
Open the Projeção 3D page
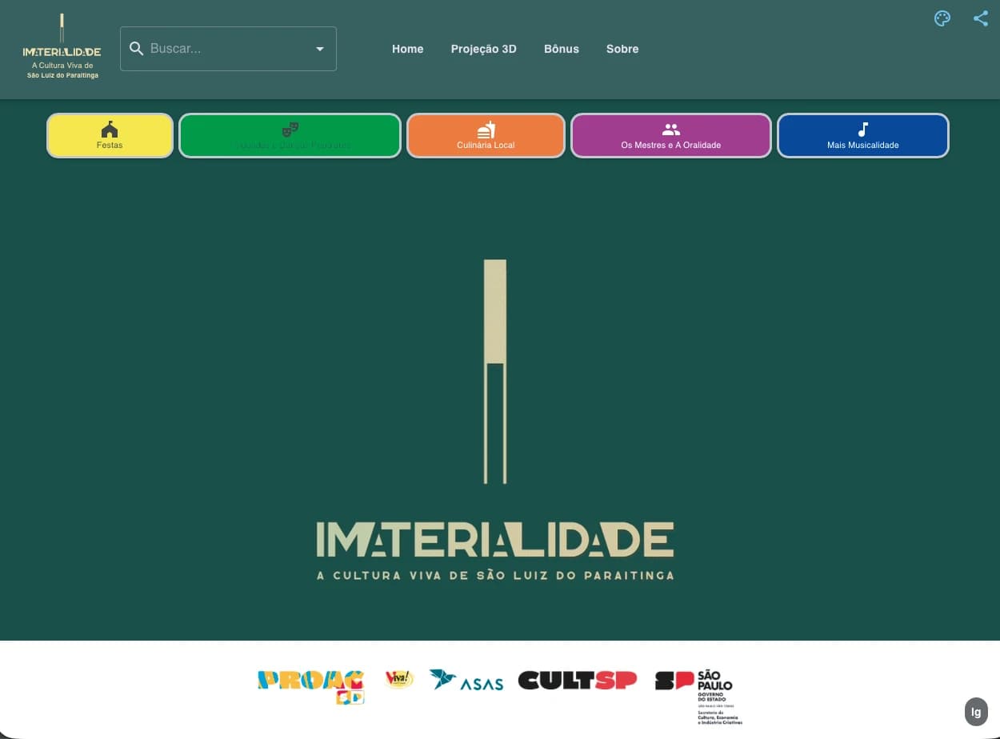point(484,49)
